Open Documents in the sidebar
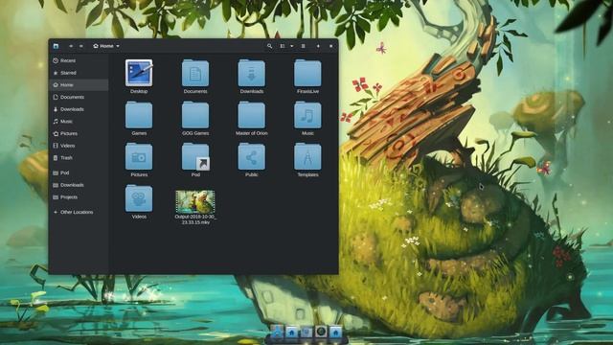 coord(79,97)
